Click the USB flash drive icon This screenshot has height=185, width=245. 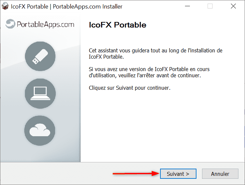click(x=40, y=56)
